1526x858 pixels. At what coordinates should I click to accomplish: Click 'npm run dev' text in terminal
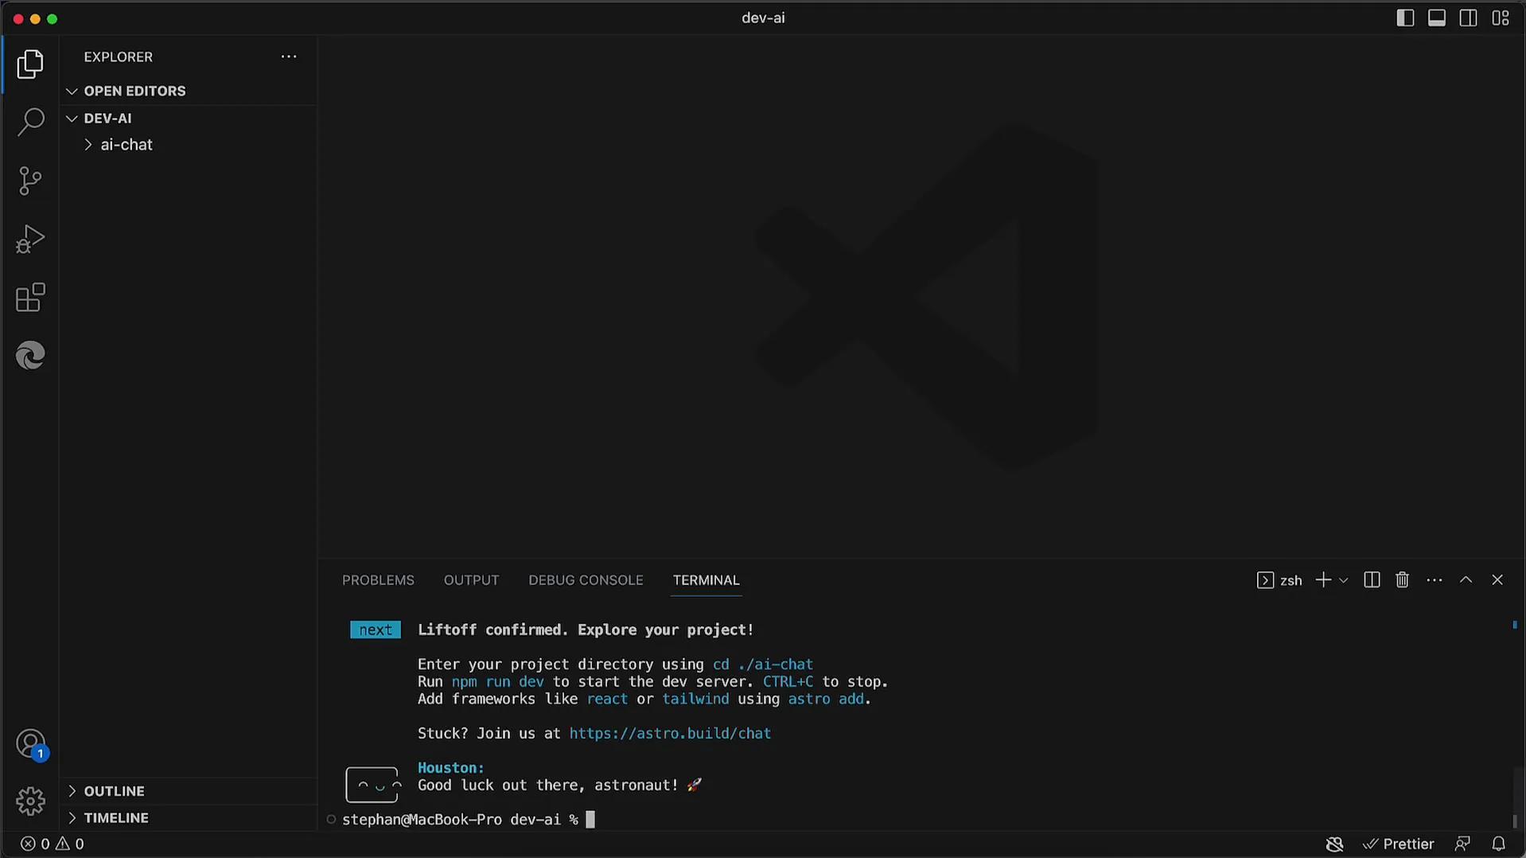[498, 681]
